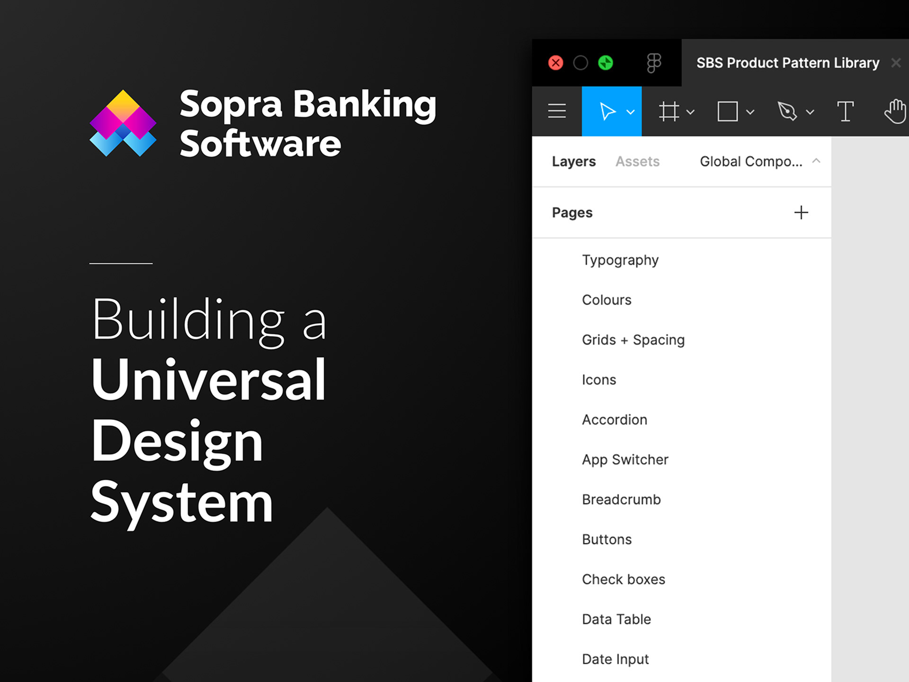Click the Figma logo home icon
Image resolution: width=909 pixels, height=682 pixels.
point(654,63)
